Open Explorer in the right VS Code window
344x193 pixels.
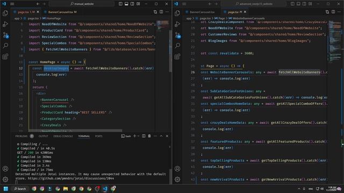177,13
